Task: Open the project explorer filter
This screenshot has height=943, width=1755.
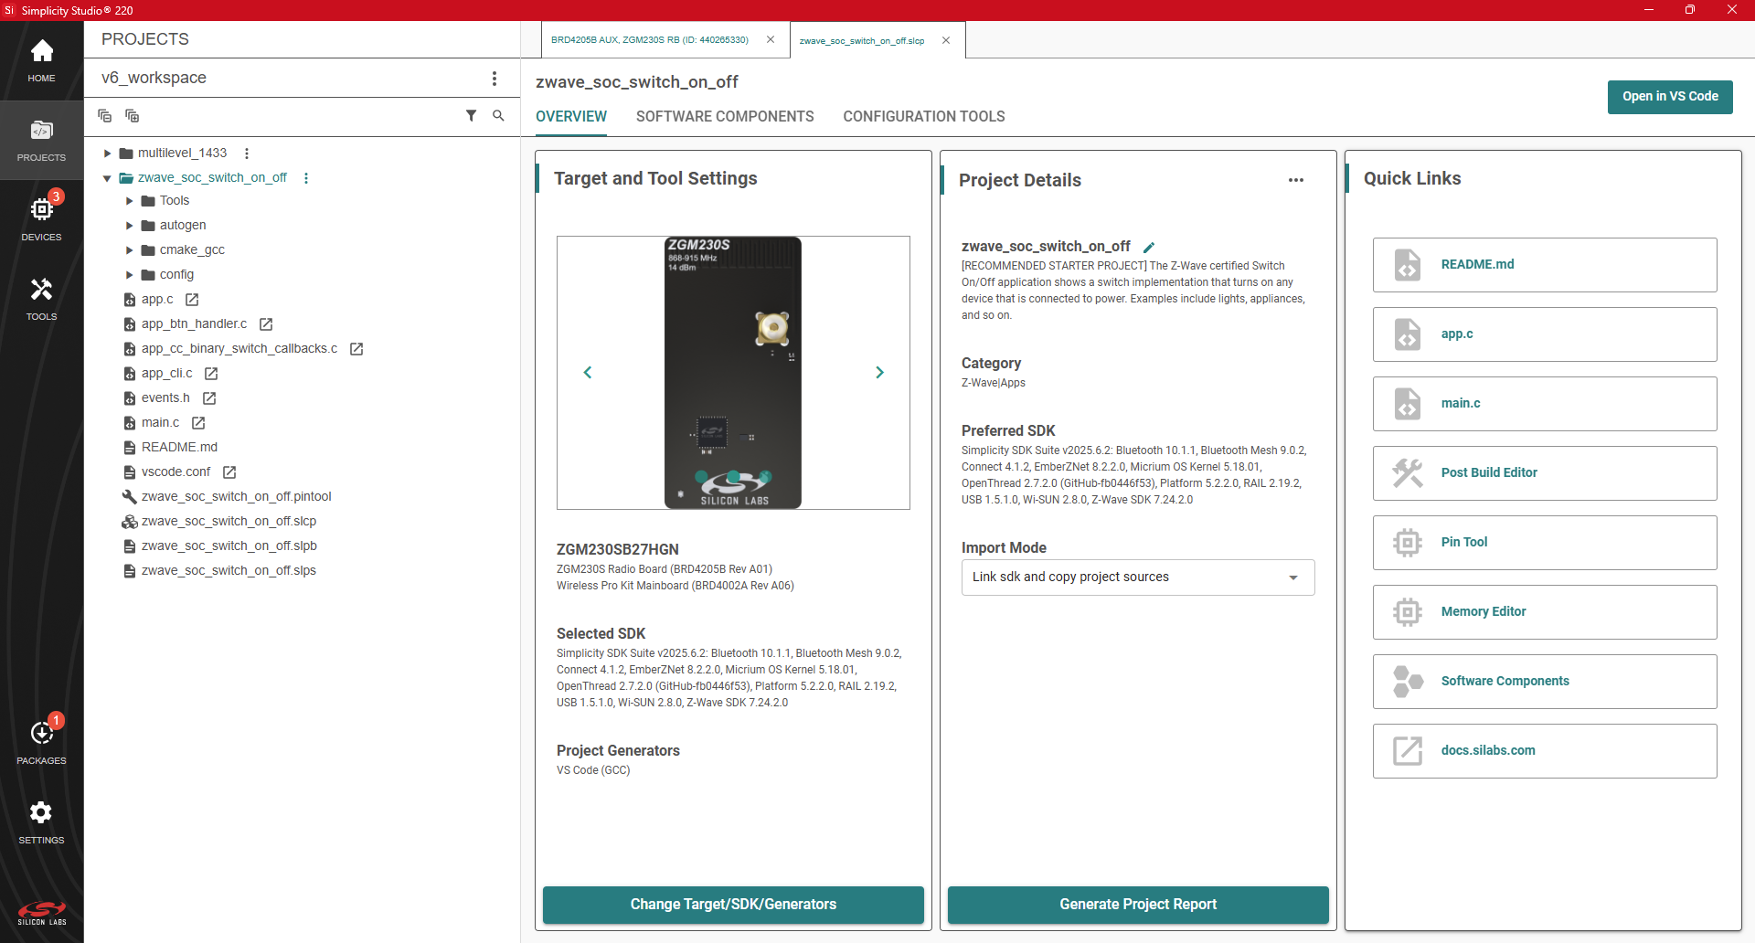Action: pos(472,116)
